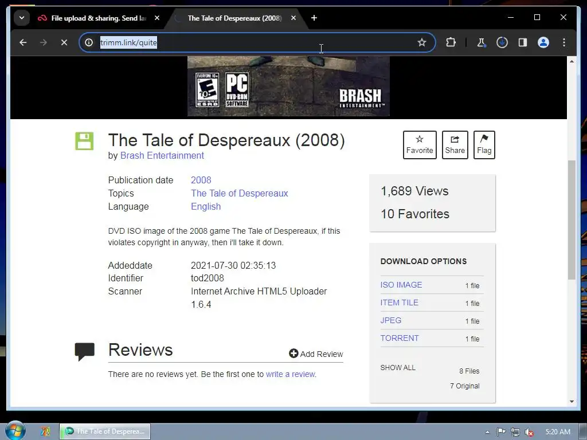Open the profile avatar menu
Image resolution: width=587 pixels, height=440 pixels.
tap(543, 42)
